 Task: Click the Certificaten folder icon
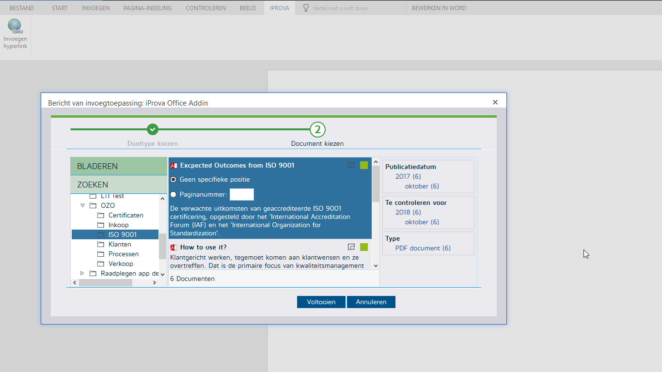[101, 216]
